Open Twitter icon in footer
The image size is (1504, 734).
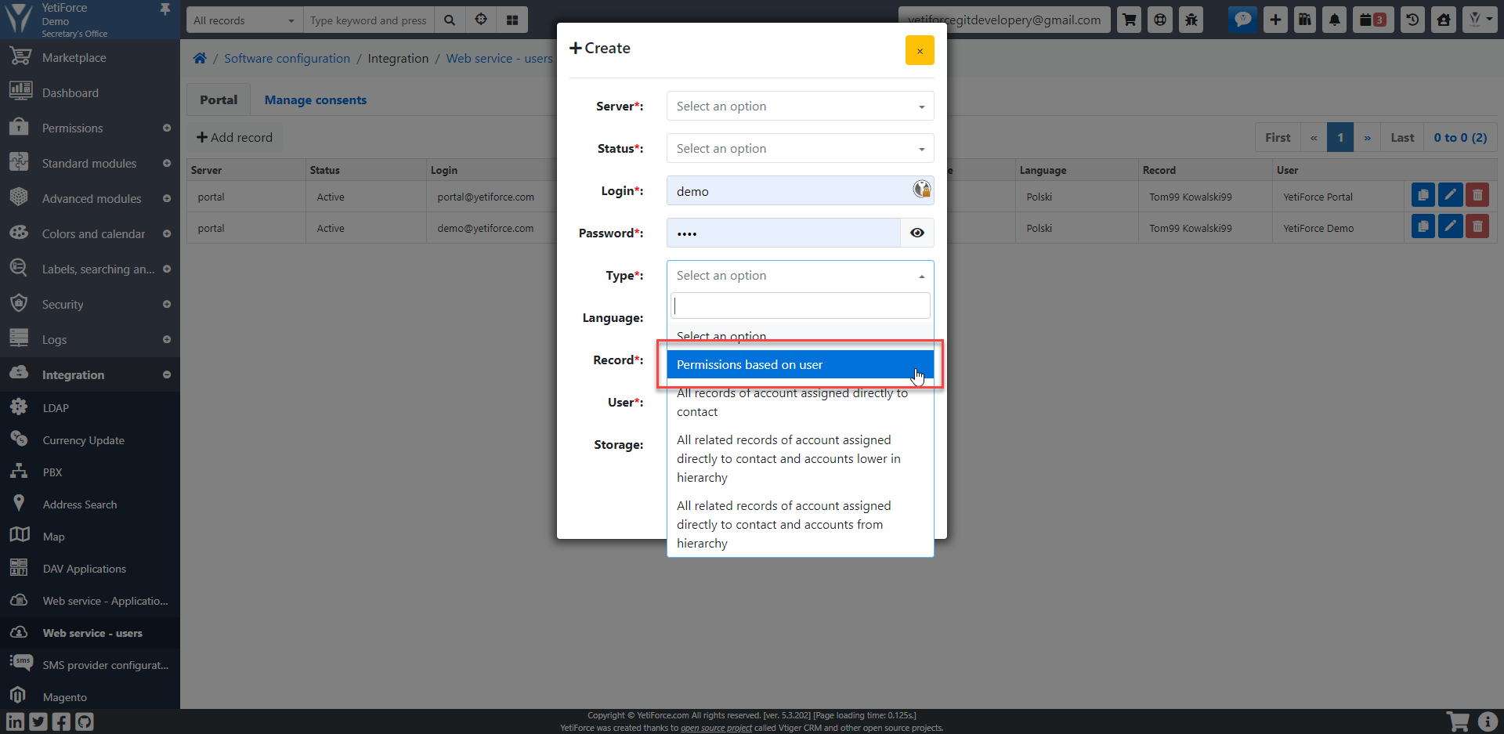(38, 721)
